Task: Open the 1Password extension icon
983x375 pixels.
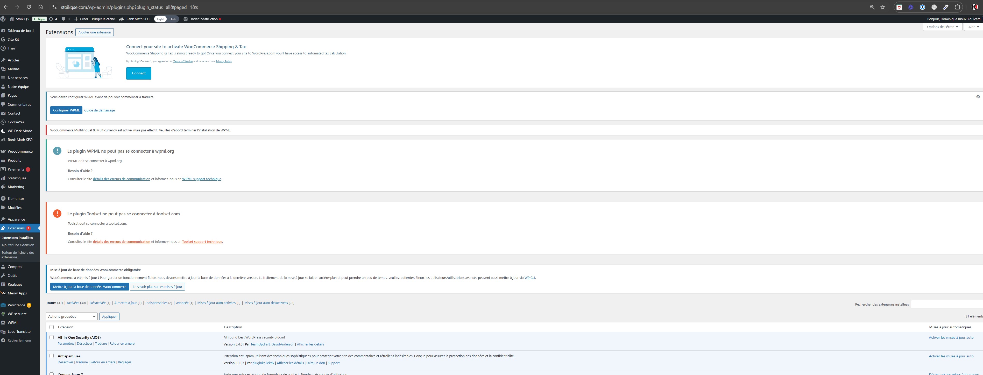Action: (x=922, y=7)
